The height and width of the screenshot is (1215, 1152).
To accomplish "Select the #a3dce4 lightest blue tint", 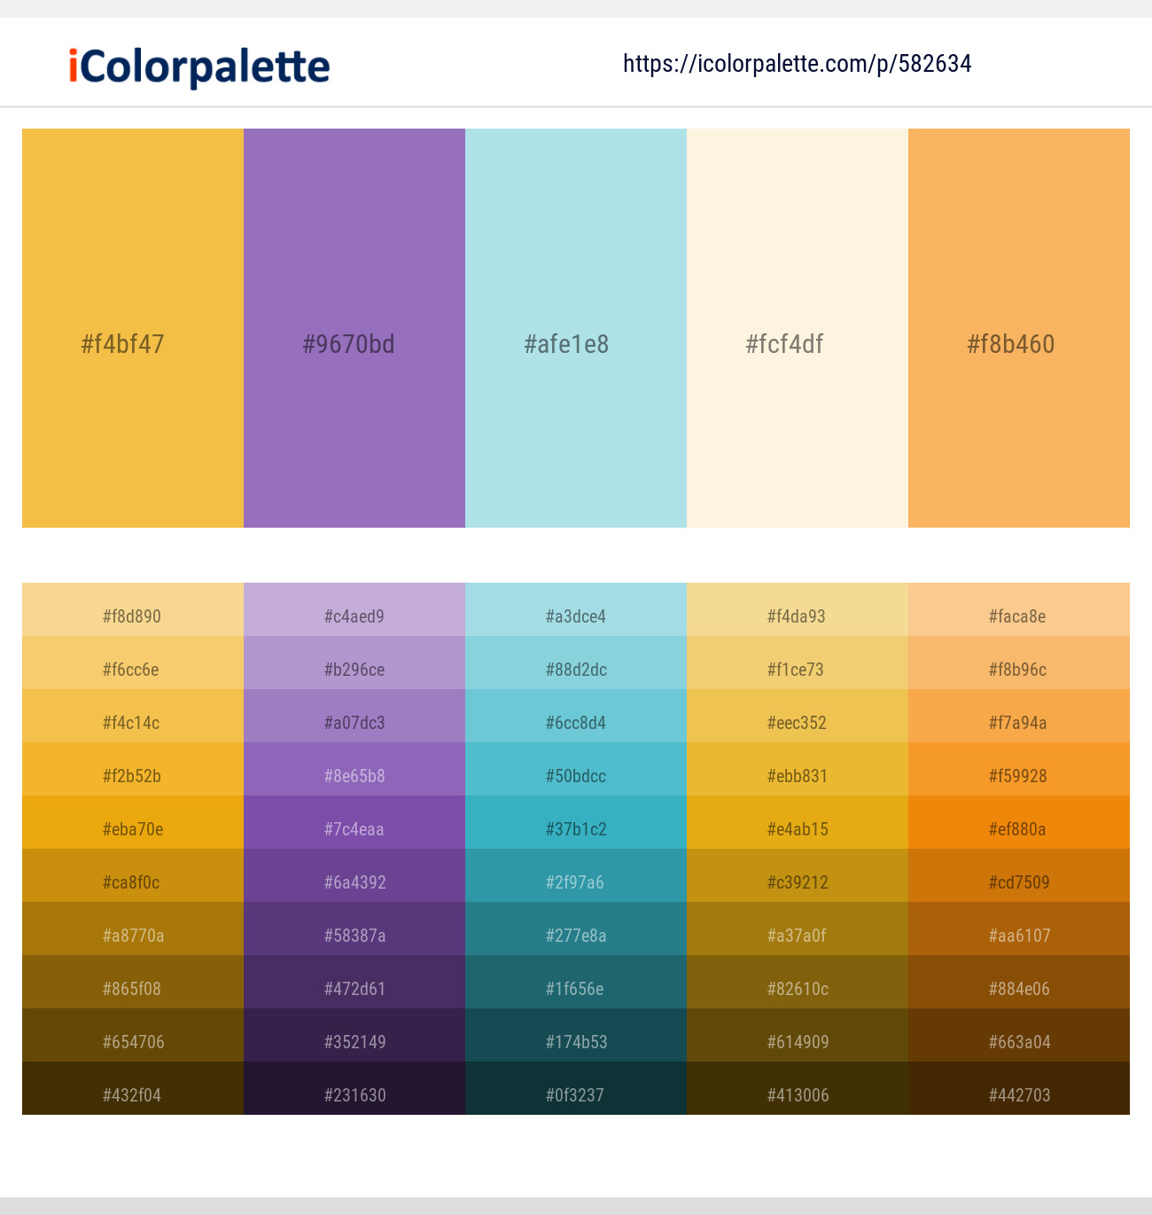I will pos(576,609).
